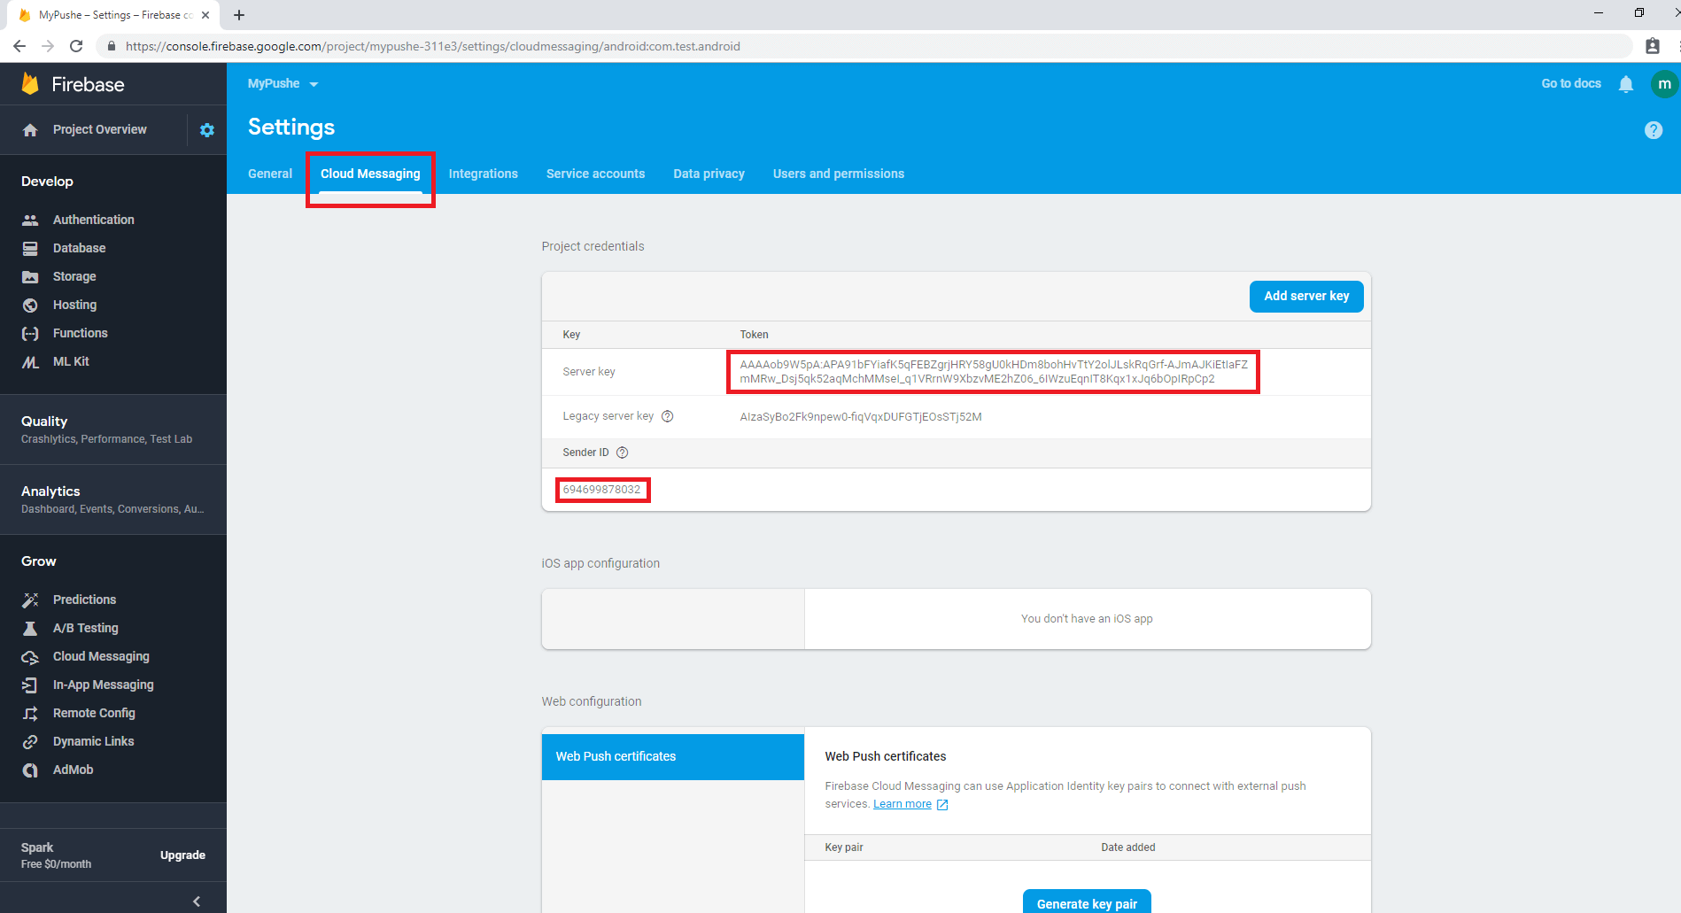Select the Cloud Messaging settings tab

[370, 174]
